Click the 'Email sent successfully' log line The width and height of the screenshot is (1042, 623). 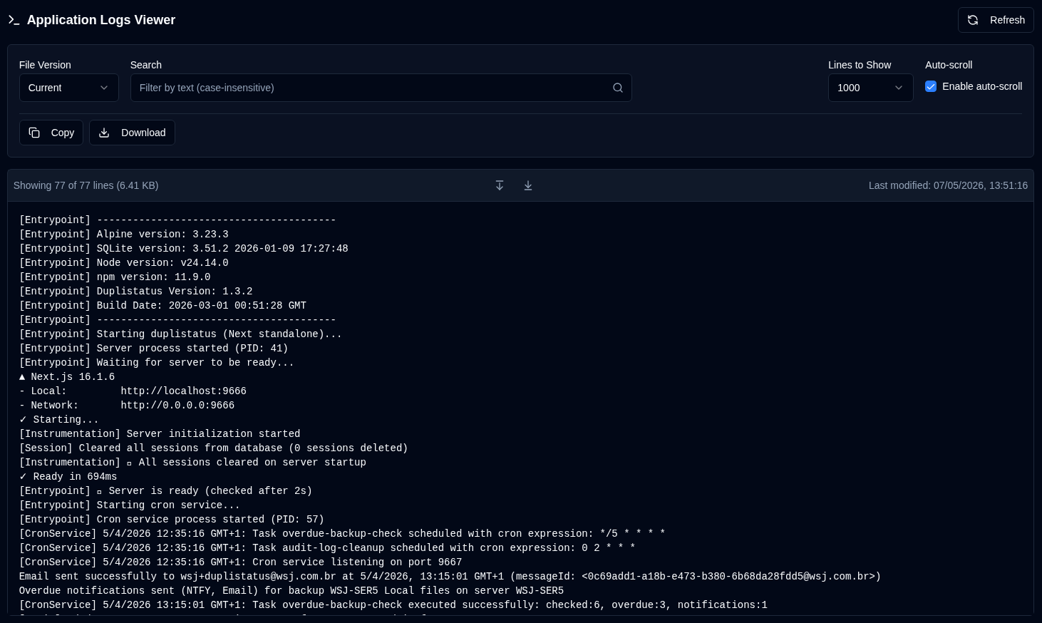click(450, 576)
